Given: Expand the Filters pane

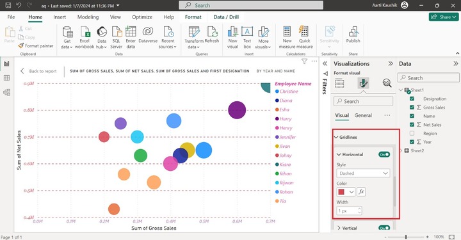Looking at the screenshot, I should [325, 64].
